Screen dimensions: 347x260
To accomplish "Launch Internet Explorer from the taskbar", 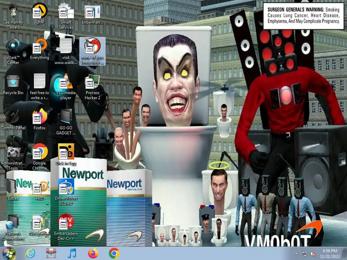I will click(x=30, y=253).
